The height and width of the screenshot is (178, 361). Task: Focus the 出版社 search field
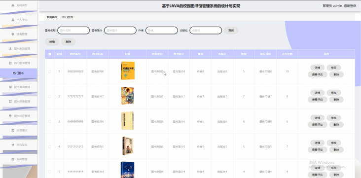point(206,31)
